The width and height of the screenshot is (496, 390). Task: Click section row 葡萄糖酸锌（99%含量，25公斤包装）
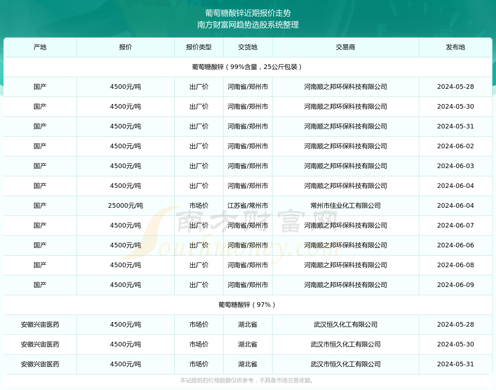248,67
